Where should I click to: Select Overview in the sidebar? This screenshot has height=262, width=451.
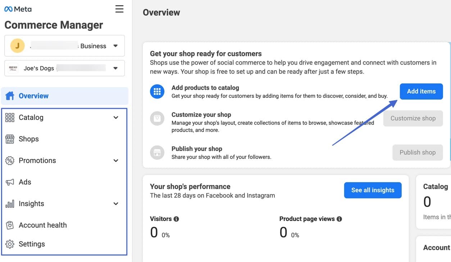tap(33, 96)
